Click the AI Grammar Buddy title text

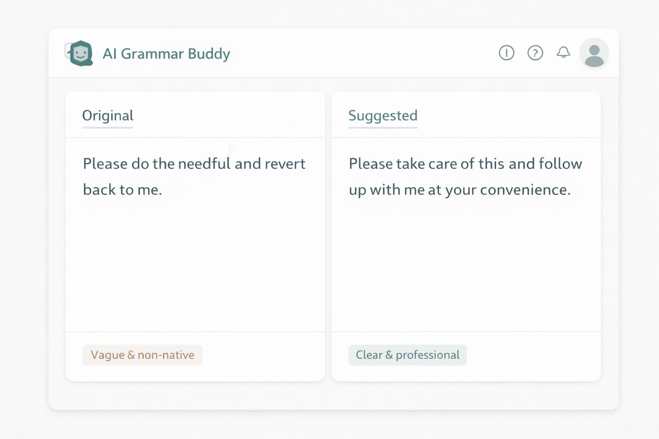pos(166,54)
